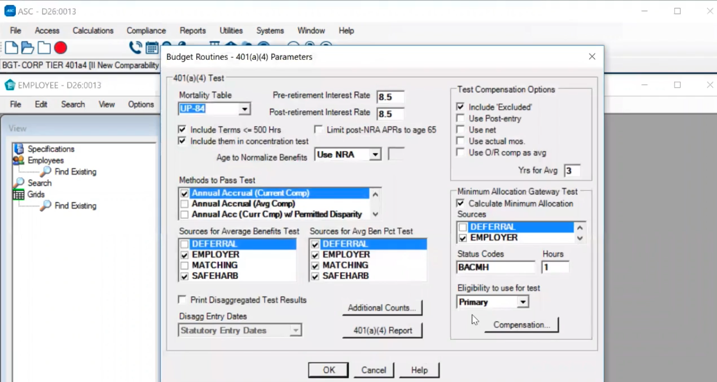The height and width of the screenshot is (382, 717).
Task: Toggle Print Disaggregated Test Results checkbox
Action: pyautogui.click(x=183, y=300)
